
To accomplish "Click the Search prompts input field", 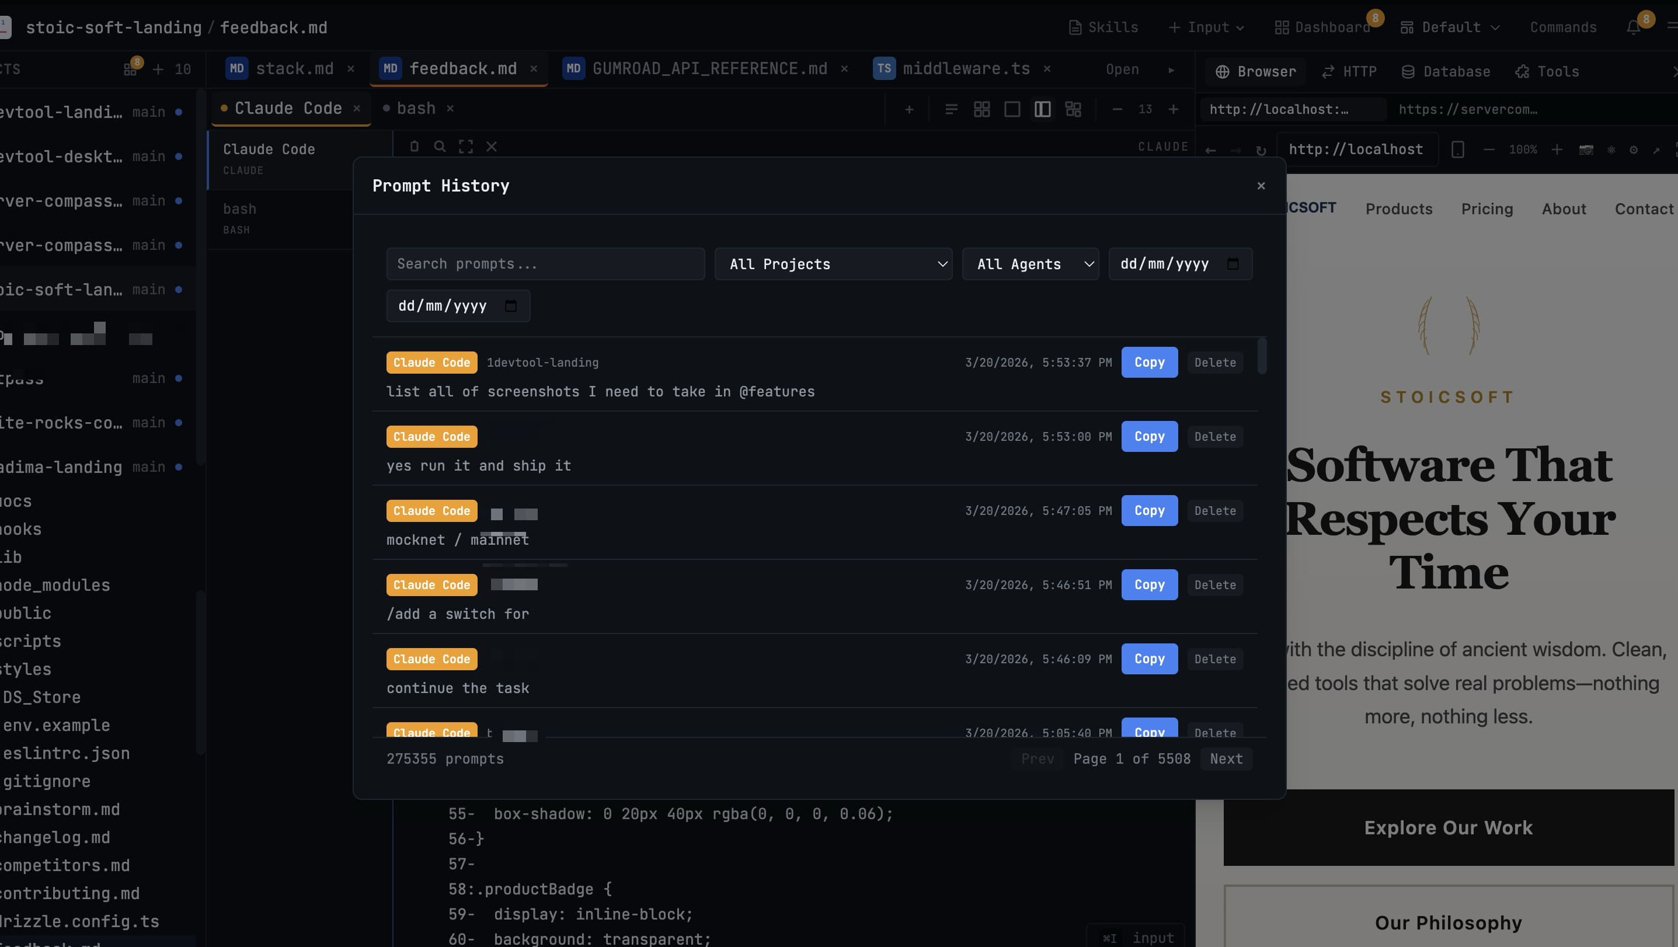I will click(x=545, y=264).
